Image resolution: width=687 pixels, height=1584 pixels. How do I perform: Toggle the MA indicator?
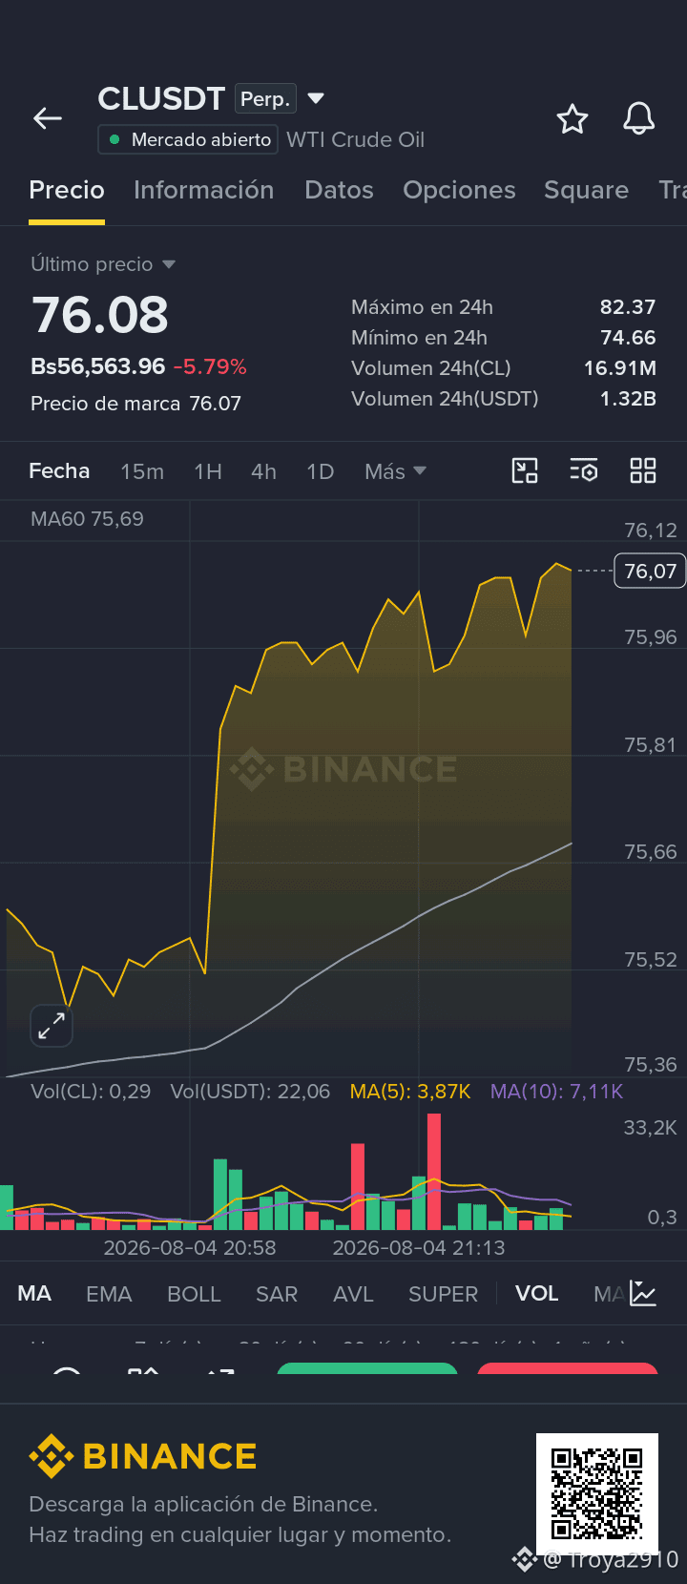34,1294
